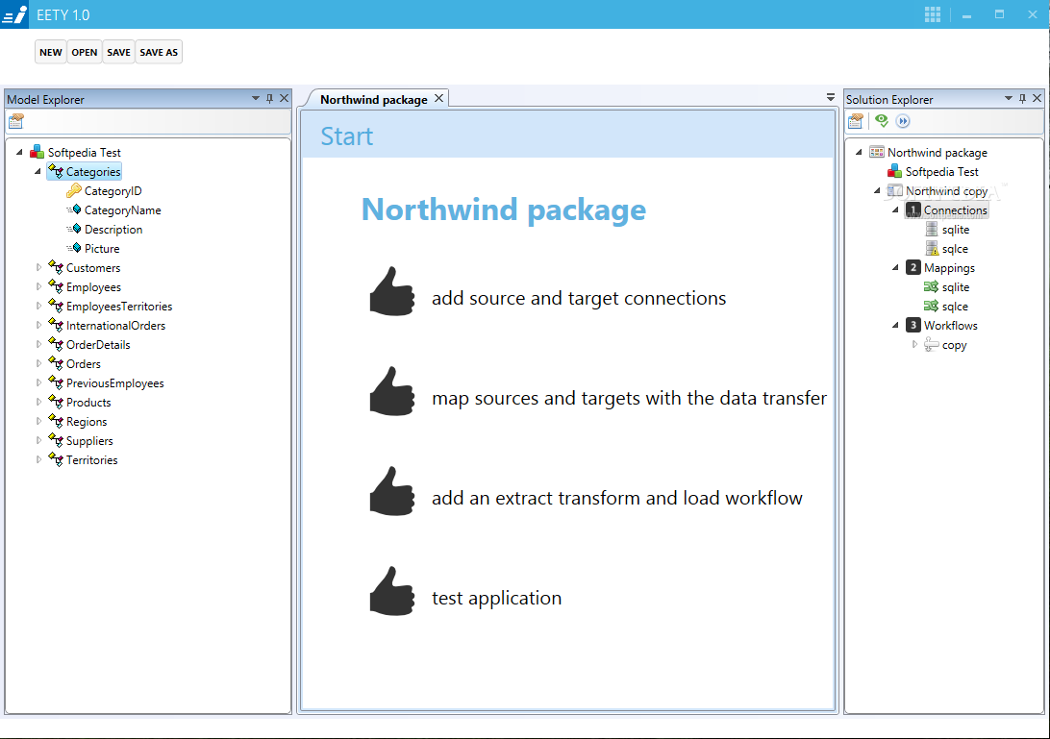This screenshot has width=1050, height=739.
Task: Collapse the Mappings node arrow
Action: coord(895,268)
